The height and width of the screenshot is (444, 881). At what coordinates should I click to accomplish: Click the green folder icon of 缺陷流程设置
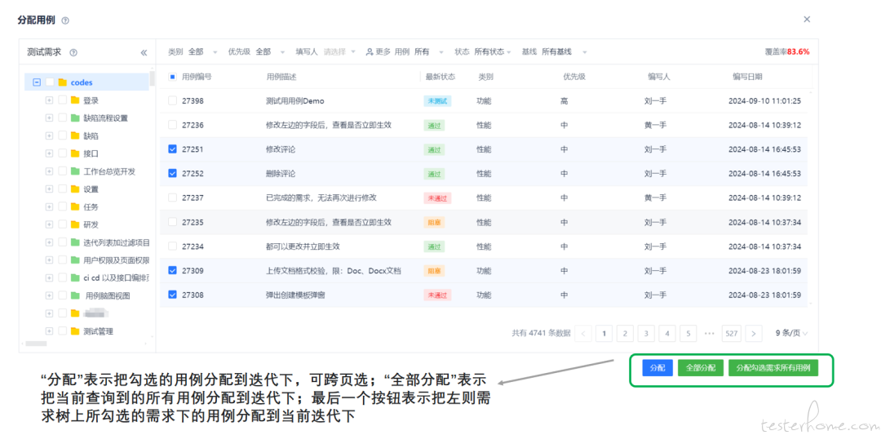click(75, 118)
